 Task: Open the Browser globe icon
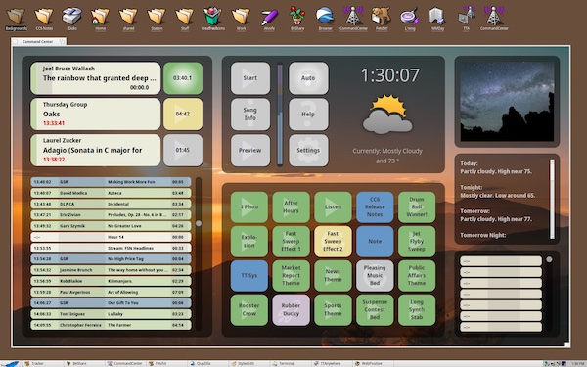coord(325,18)
